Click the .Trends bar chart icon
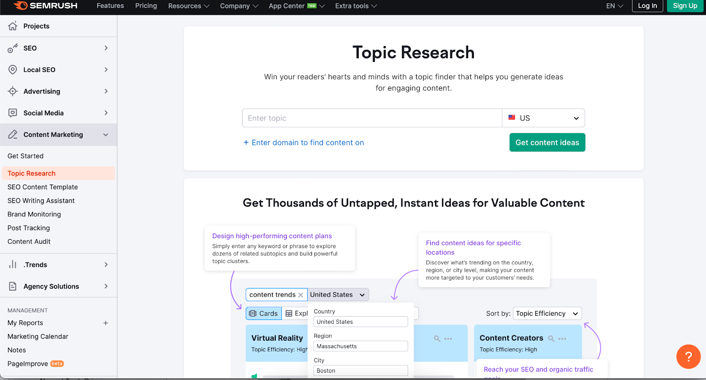The width and height of the screenshot is (706, 380). (x=13, y=265)
